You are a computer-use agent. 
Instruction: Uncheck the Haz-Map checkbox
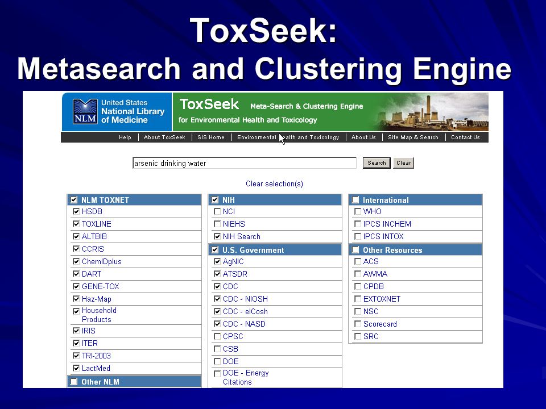click(76, 299)
